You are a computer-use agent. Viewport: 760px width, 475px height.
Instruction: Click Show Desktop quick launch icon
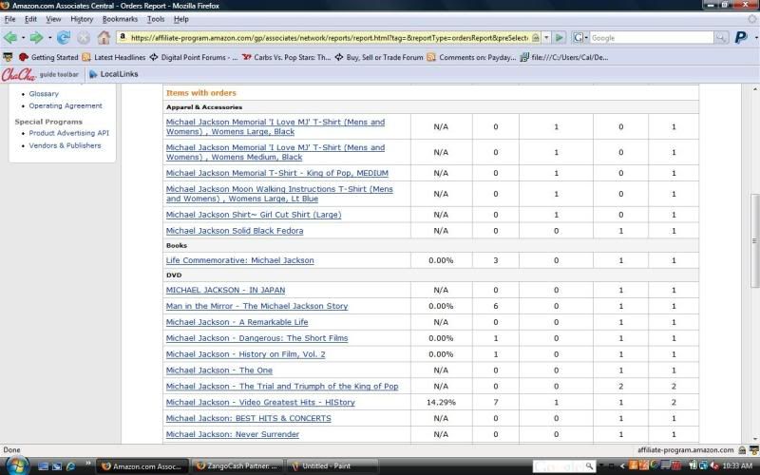43,466
